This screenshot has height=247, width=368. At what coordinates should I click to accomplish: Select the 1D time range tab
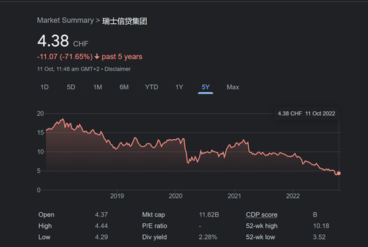pyautogui.click(x=45, y=87)
